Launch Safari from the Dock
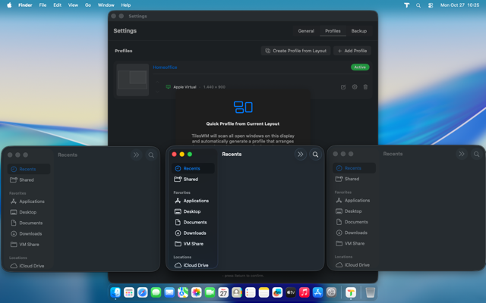 [x=142, y=292]
